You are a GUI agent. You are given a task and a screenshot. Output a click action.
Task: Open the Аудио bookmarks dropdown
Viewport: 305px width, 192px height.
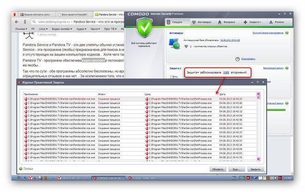point(81,29)
